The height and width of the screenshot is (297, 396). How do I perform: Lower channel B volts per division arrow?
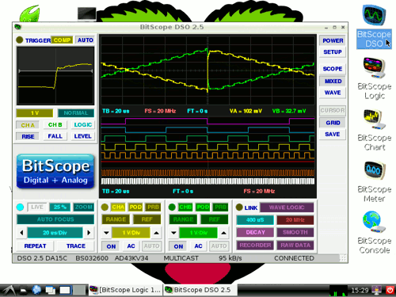[173, 233]
